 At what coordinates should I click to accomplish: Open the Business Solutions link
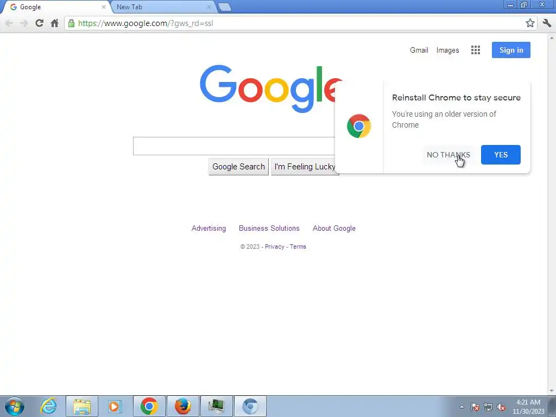(x=269, y=229)
